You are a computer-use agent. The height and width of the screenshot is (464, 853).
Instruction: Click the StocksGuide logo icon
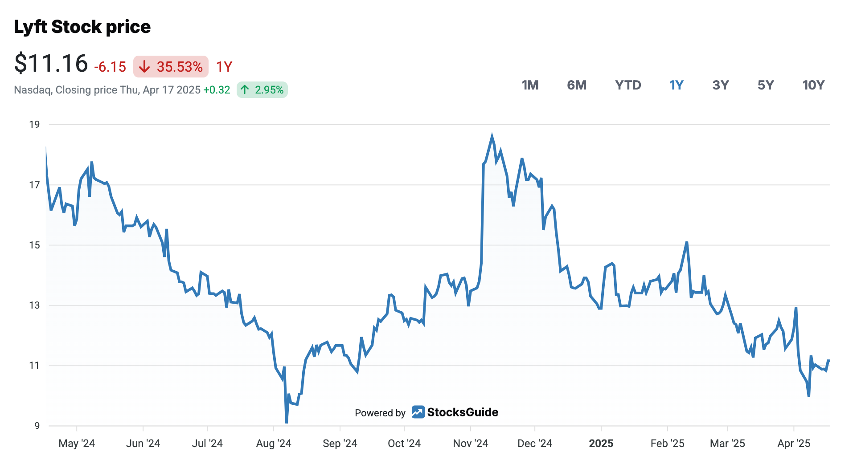point(418,412)
